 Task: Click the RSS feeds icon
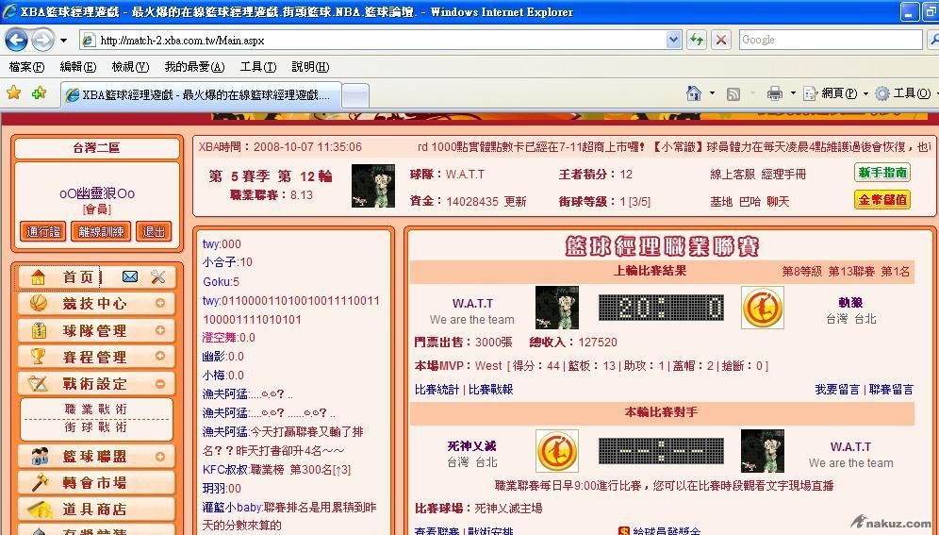point(733,93)
